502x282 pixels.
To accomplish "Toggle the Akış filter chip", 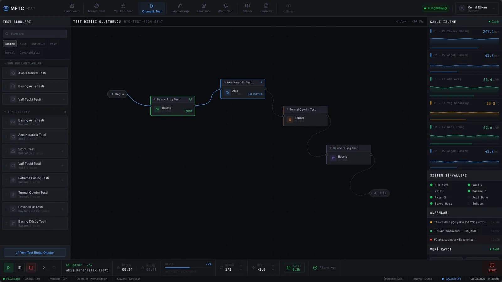I will click(x=23, y=44).
